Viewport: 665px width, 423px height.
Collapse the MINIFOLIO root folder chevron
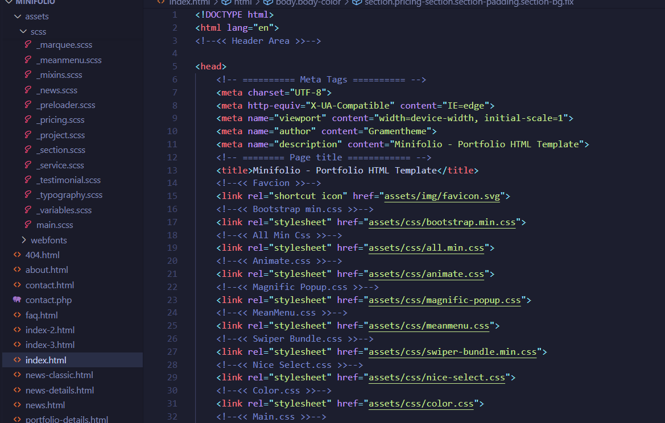(x=9, y=2)
